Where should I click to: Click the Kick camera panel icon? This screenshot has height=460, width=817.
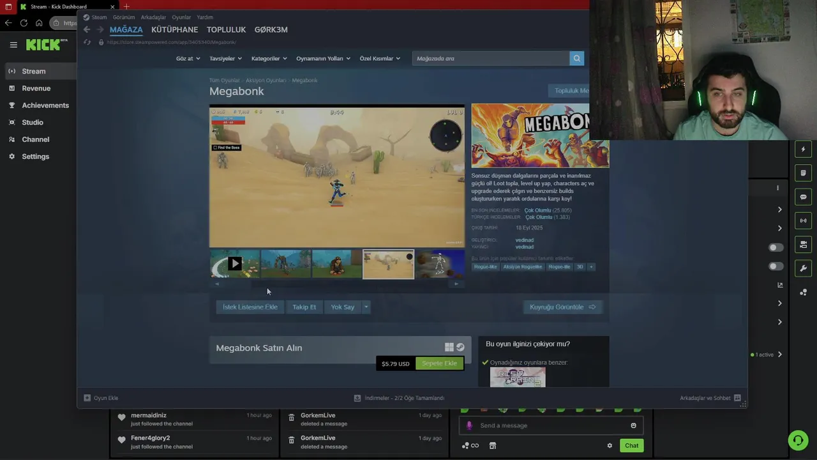(x=804, y=245)
